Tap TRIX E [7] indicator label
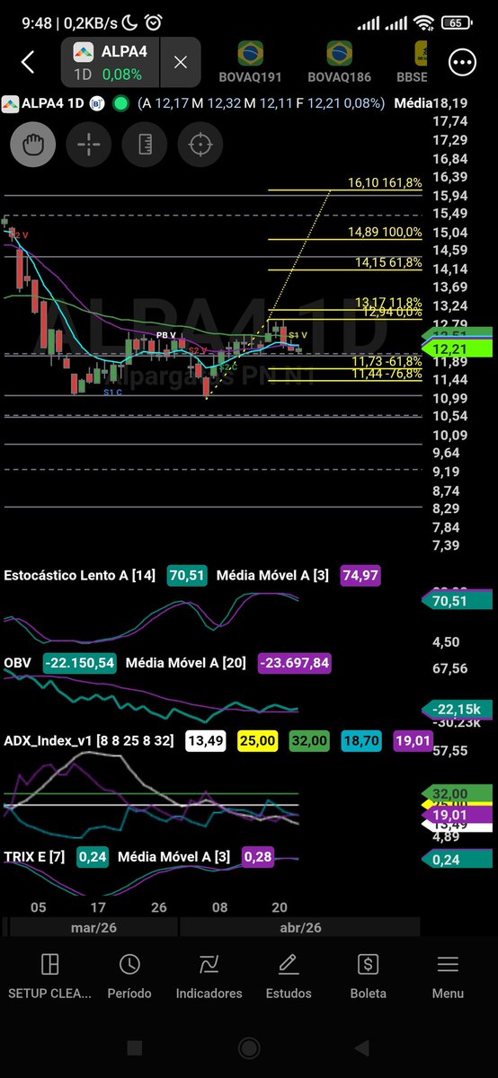This screenshot has height=1078, width=498. point(35,857)
